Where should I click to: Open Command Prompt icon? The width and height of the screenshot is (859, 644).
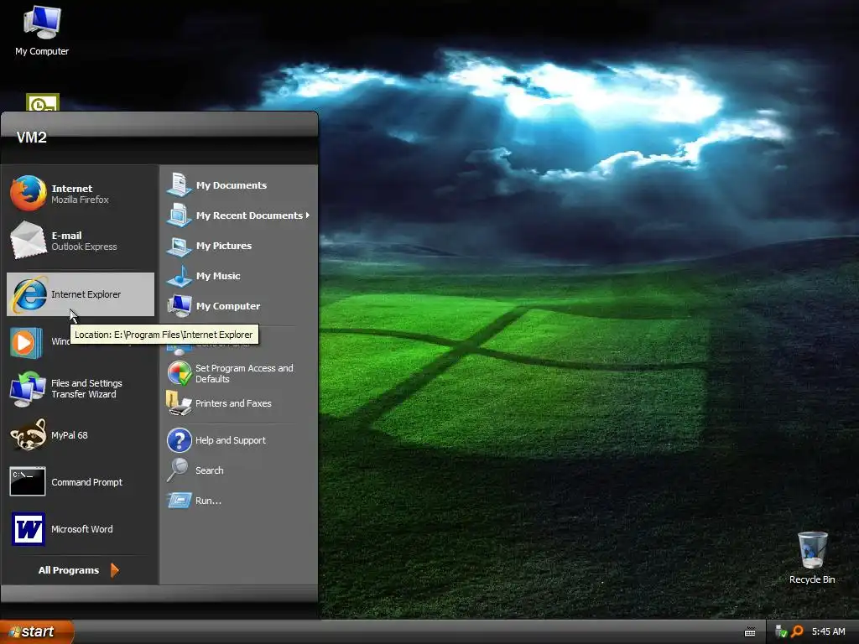(x=28, y=482)
